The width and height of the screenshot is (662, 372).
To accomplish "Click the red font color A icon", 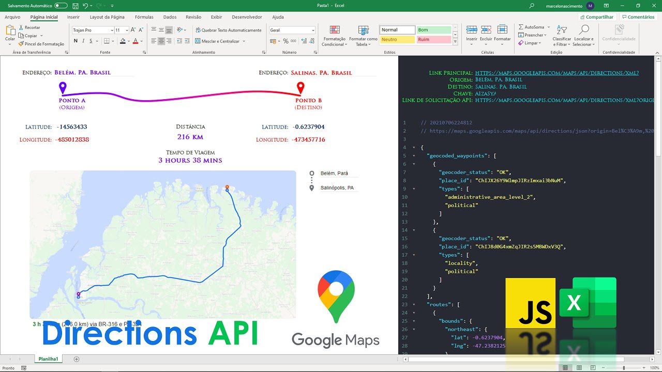I will click(135, 41).
